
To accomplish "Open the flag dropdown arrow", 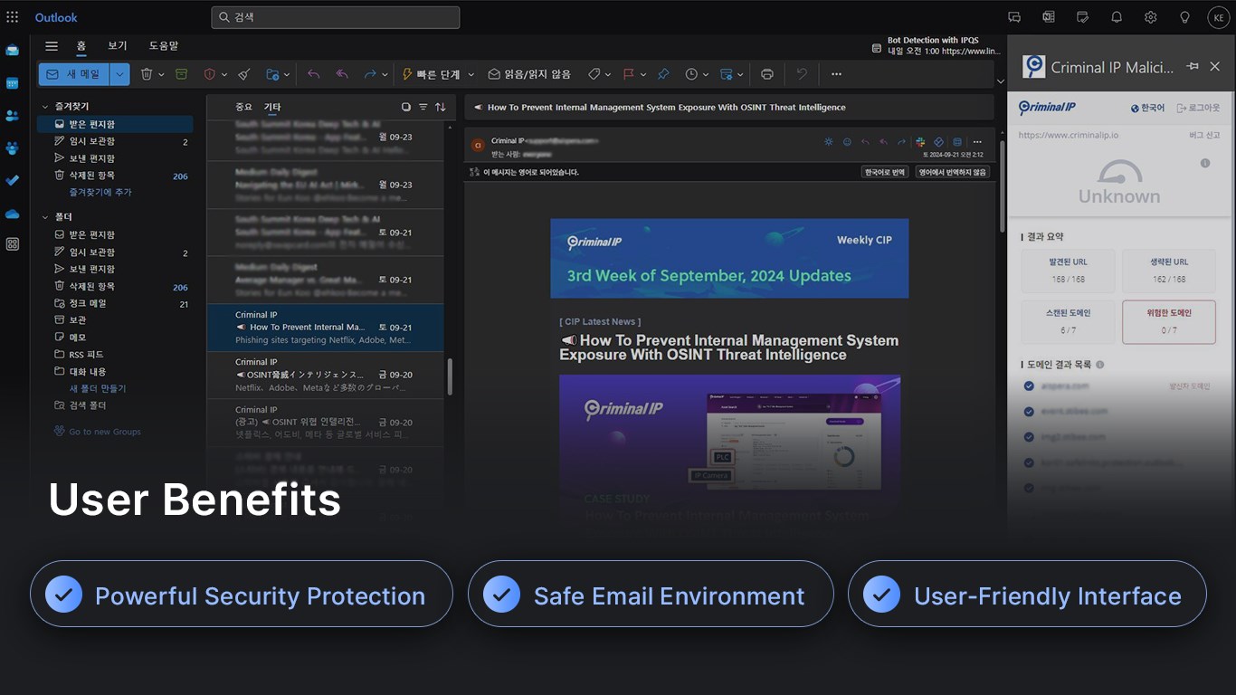I will click(643, 74).
